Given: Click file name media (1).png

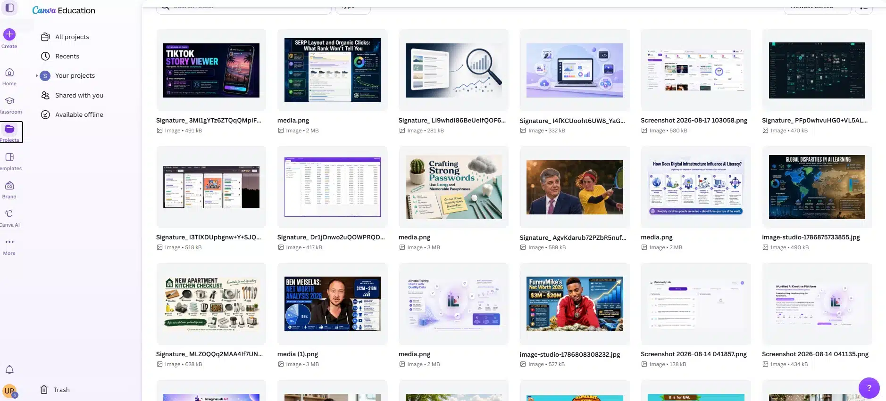Looking at the screenshot, I should tap(298, 354).
